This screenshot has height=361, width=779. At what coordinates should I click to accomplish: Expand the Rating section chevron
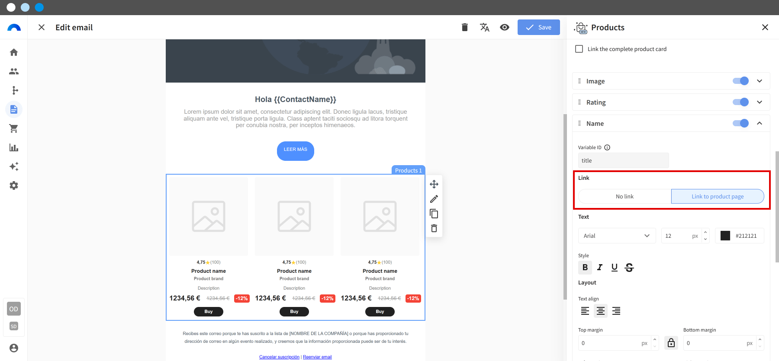760,102
